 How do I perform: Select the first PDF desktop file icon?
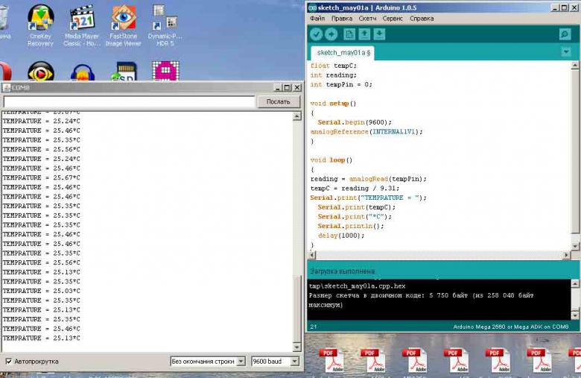[x=331, y=360]
